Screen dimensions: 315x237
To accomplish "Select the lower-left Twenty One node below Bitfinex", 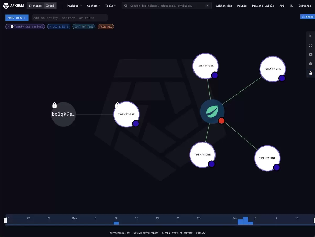I will coord(202,155).
